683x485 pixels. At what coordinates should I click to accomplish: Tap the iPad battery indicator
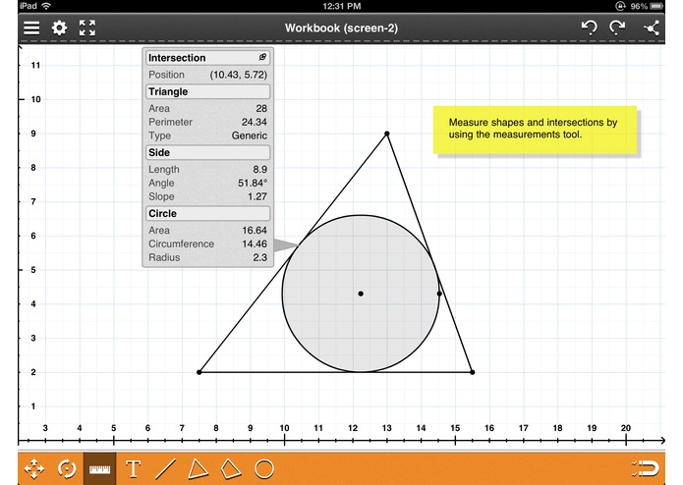656,6
